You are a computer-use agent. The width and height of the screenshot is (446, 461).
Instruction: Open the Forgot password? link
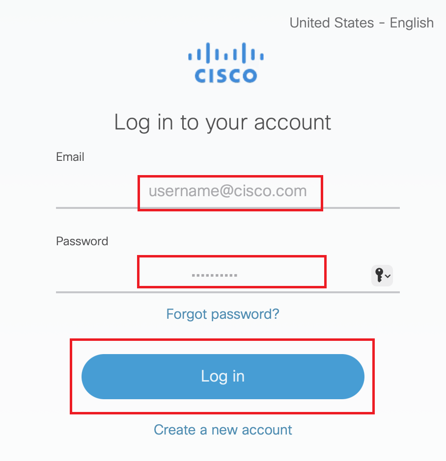point(223,314)
